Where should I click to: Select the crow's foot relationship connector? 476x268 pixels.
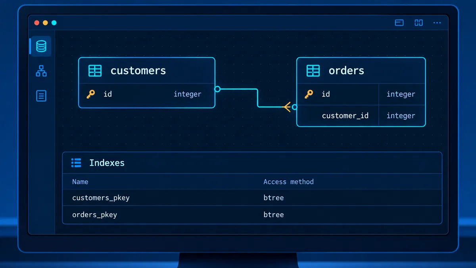pyautogui.click(x=286, y=107)
